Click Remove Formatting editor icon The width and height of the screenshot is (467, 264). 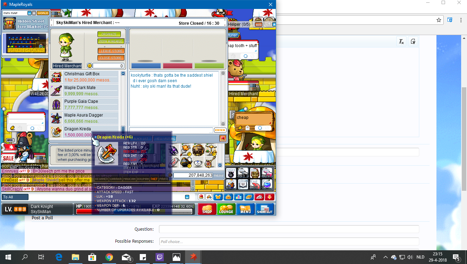tap(401, 42)
